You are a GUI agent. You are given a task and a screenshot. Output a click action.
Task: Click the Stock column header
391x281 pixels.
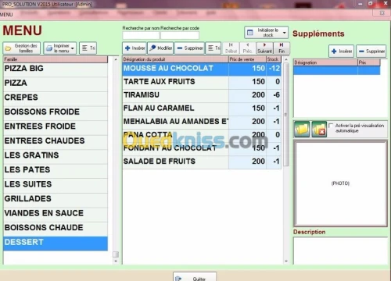(274, 59)
